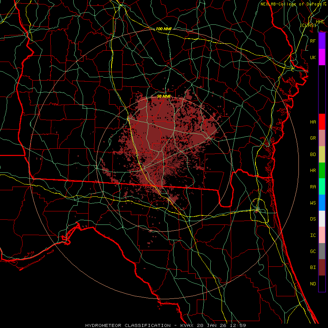Click the DS legend label
Screen dimensions: 328x328
tap(313, 219)
